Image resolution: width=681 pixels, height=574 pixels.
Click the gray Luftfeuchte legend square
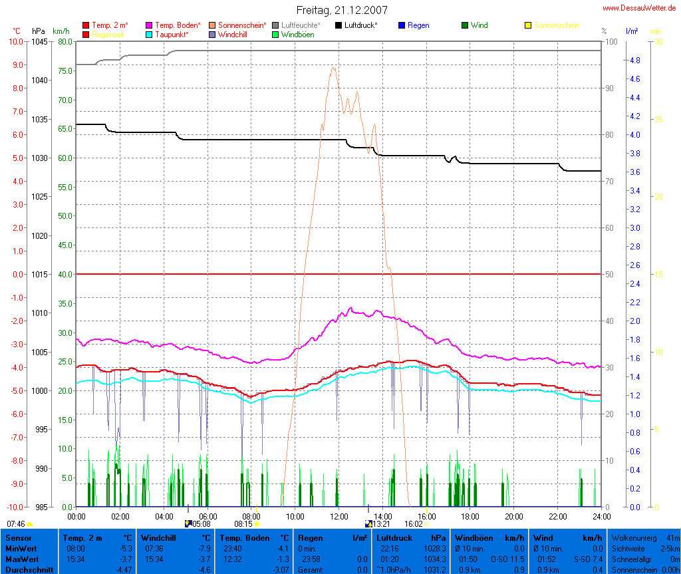275,26
